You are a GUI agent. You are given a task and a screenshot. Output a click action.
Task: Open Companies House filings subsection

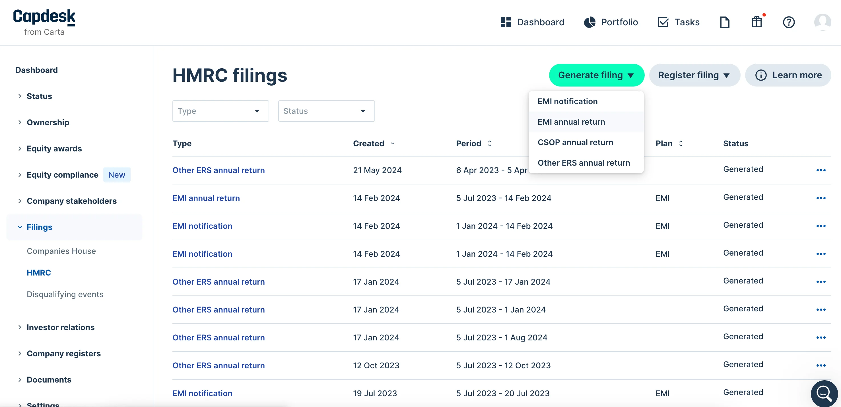pyautogui.click(x=61, y=251)
